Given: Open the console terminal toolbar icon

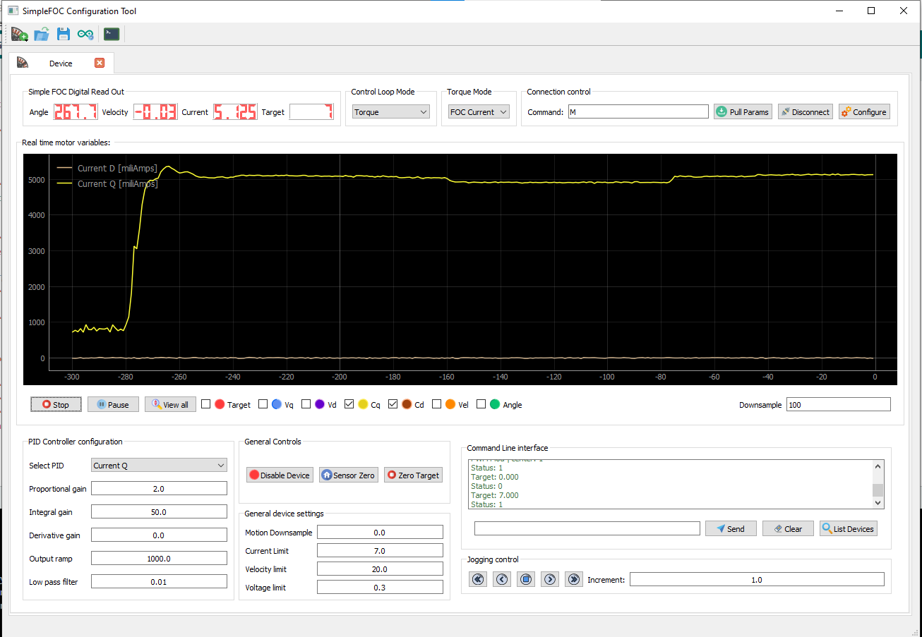Looking at the screenshot, I should tap(112, 34).
